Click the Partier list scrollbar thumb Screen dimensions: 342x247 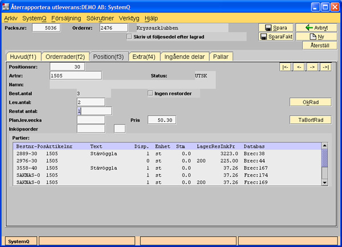tap(324, 159)
